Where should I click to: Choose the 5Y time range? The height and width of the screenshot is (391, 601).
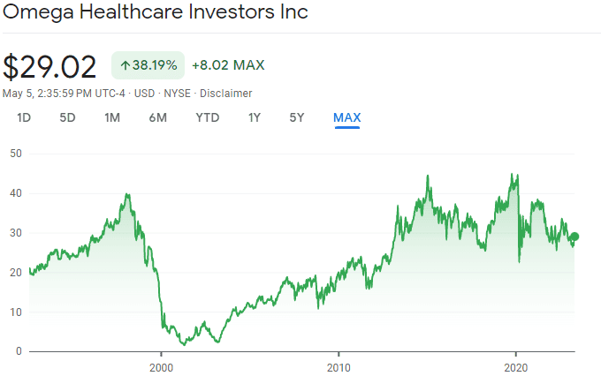(297, 118)
